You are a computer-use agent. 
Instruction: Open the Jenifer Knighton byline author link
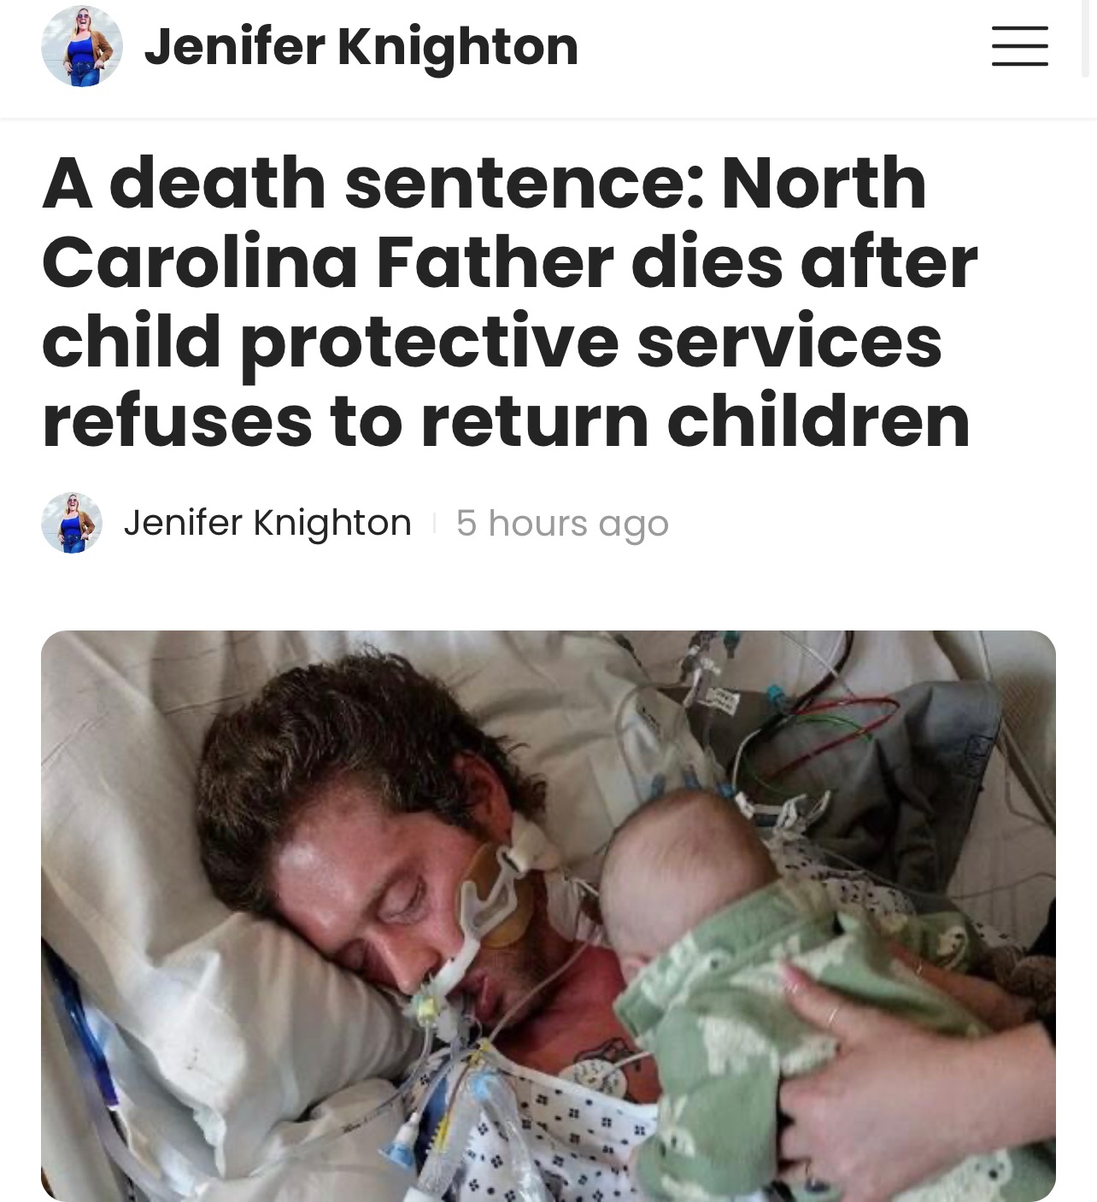[267, 522]
